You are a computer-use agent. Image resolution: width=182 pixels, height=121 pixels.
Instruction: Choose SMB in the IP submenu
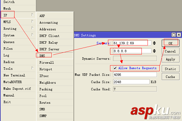coord(55,109)
